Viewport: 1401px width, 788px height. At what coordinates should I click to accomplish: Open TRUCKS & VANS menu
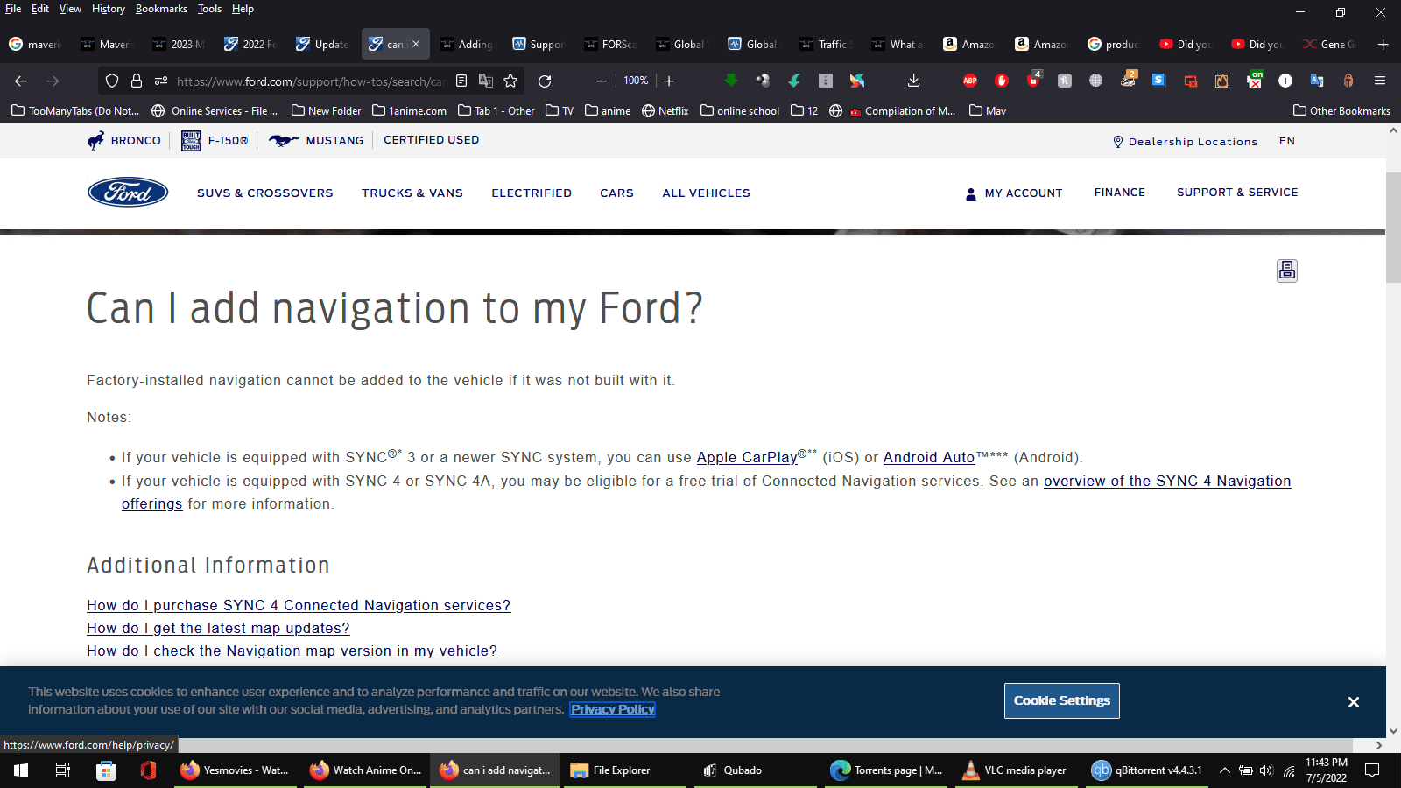click(412, 193)
